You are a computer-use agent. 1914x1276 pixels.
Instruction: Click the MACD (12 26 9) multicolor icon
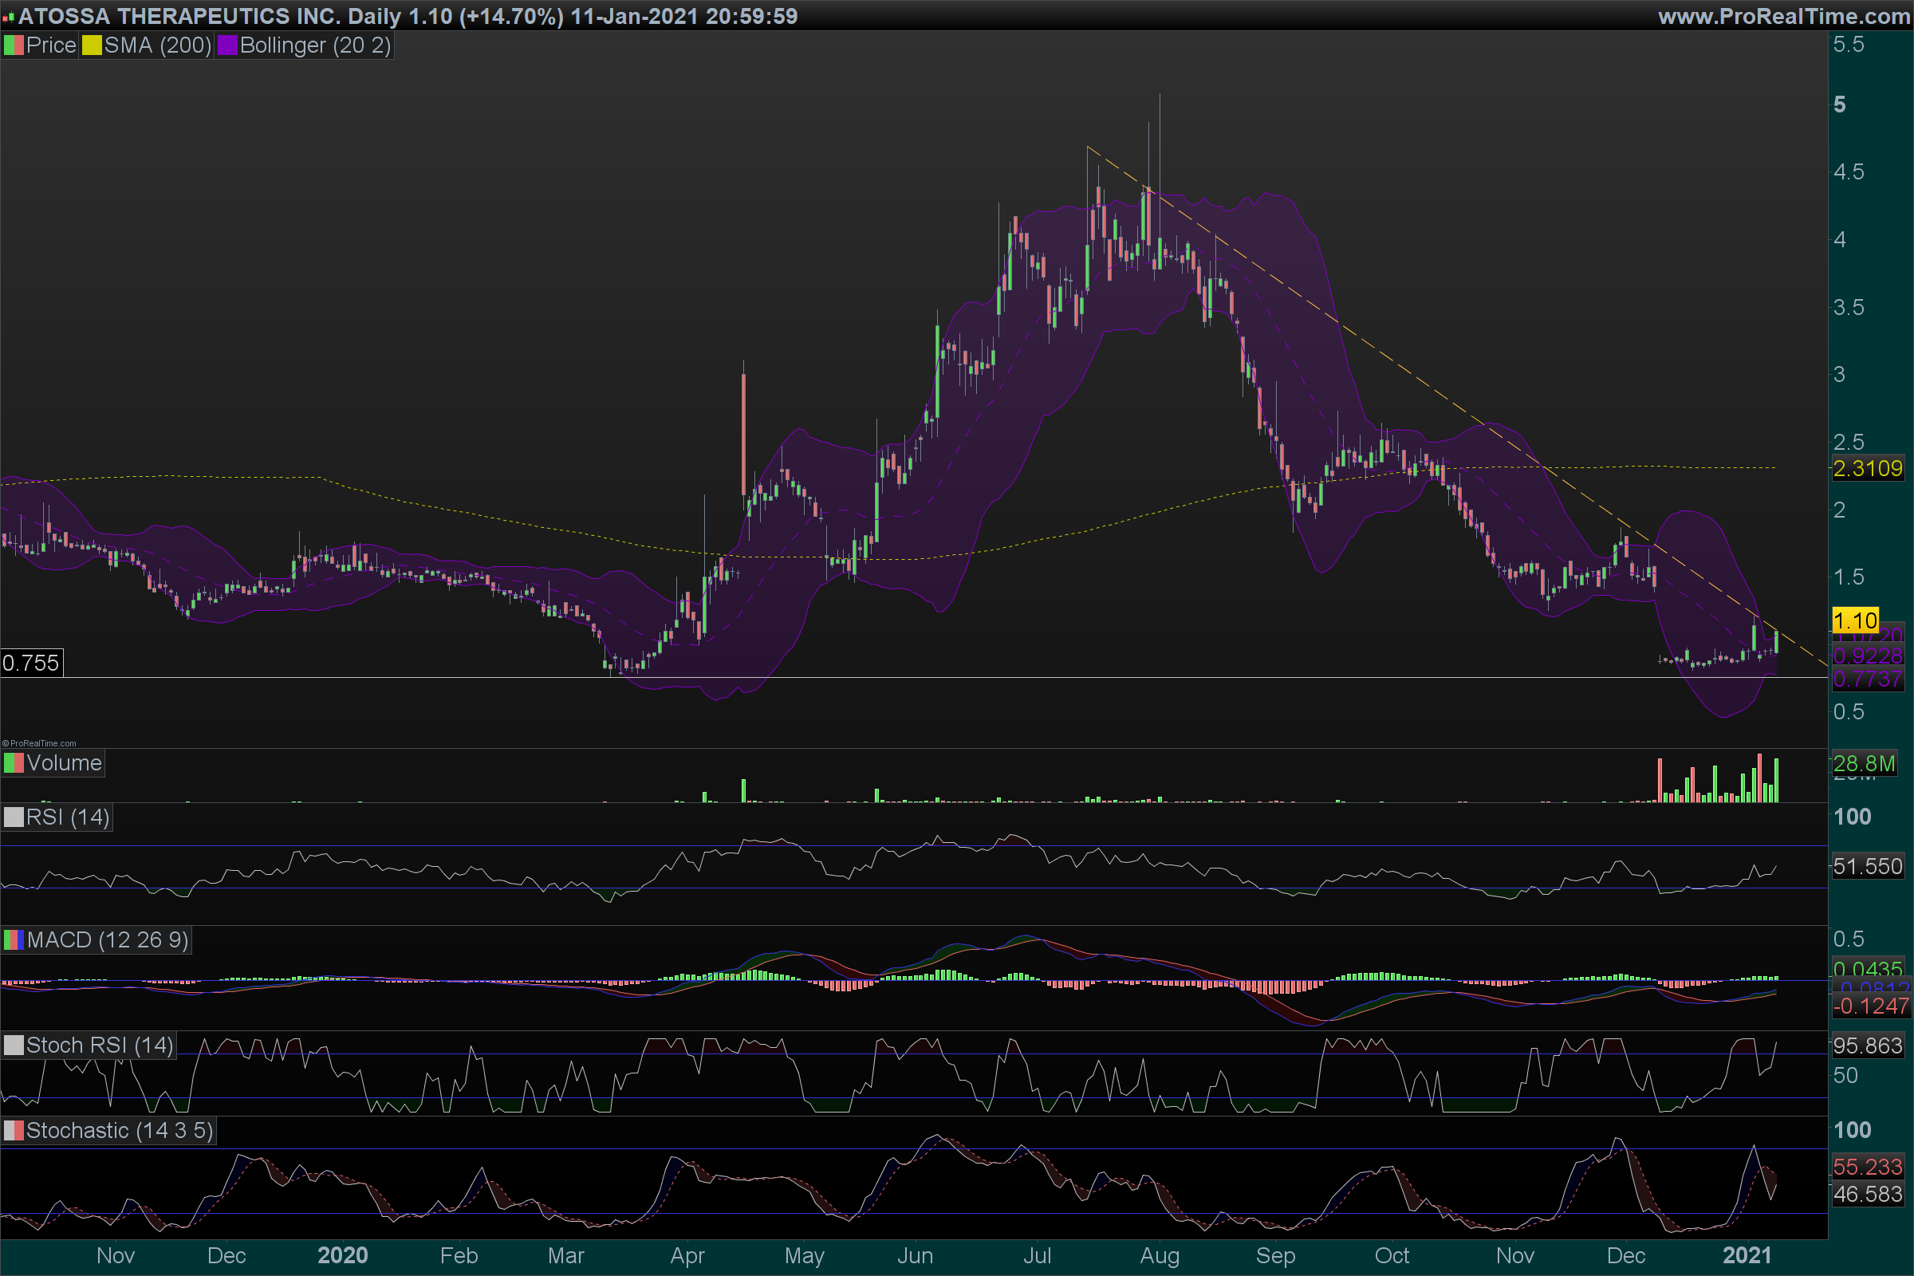(14, 941)
